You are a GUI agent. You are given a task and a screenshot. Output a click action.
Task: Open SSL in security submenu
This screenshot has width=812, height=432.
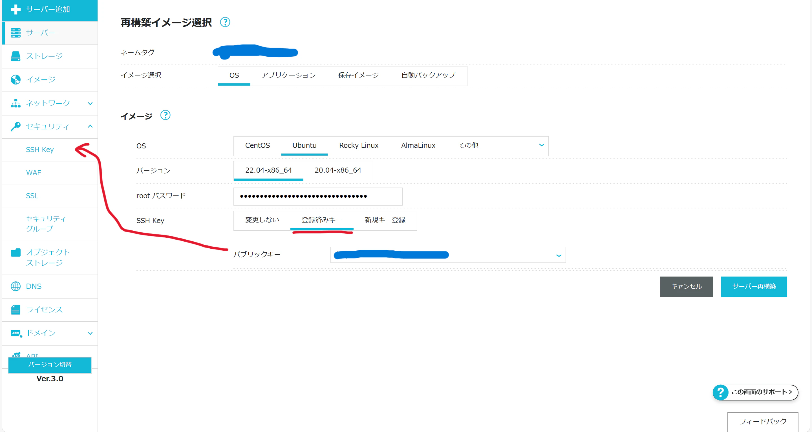32,196
